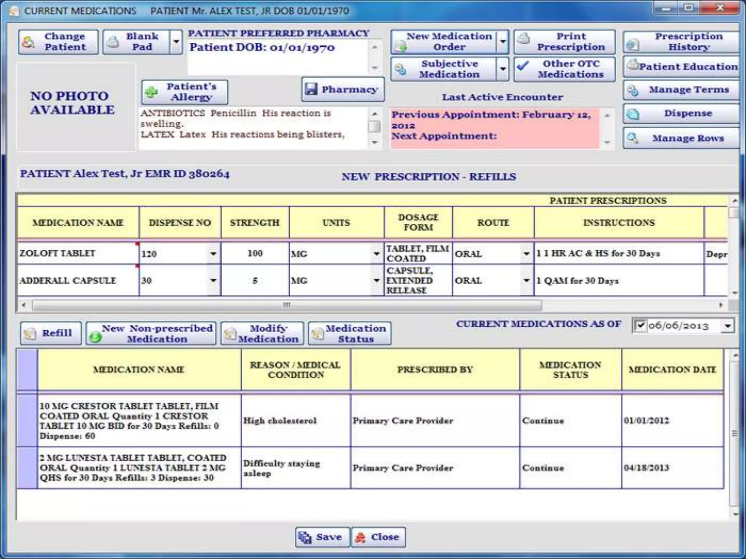The width and height of the screenshot is (746, 559).
Task: Toggle the Other OTC Medications checkmark
Action: point(523,66)
